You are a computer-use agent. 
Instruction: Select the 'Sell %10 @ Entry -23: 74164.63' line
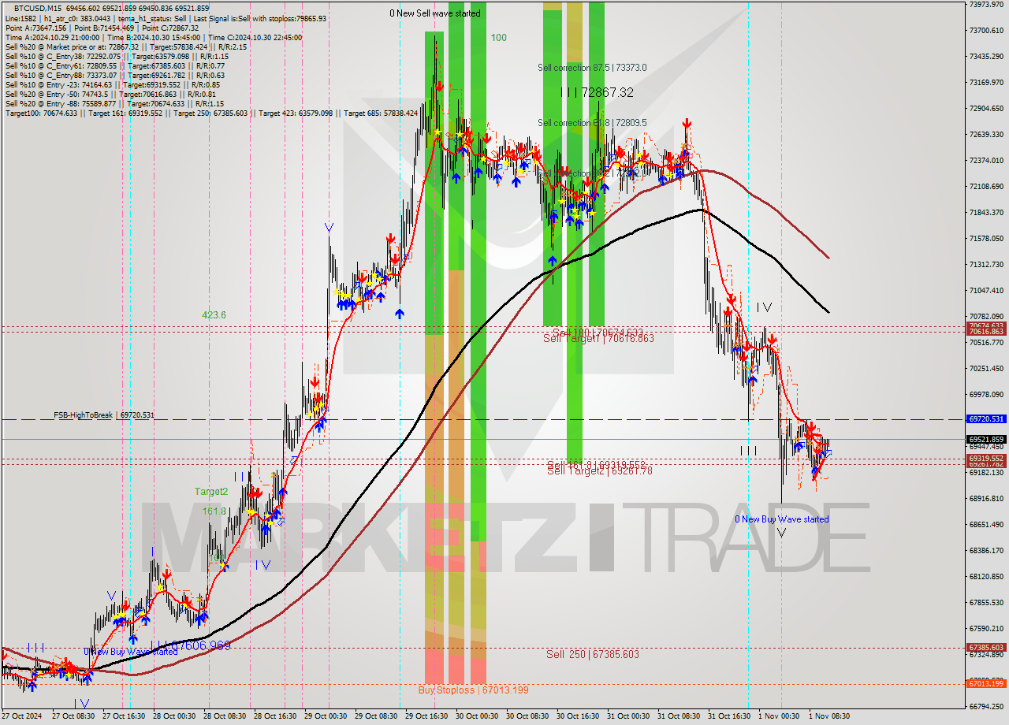click(x=113, y=84)
